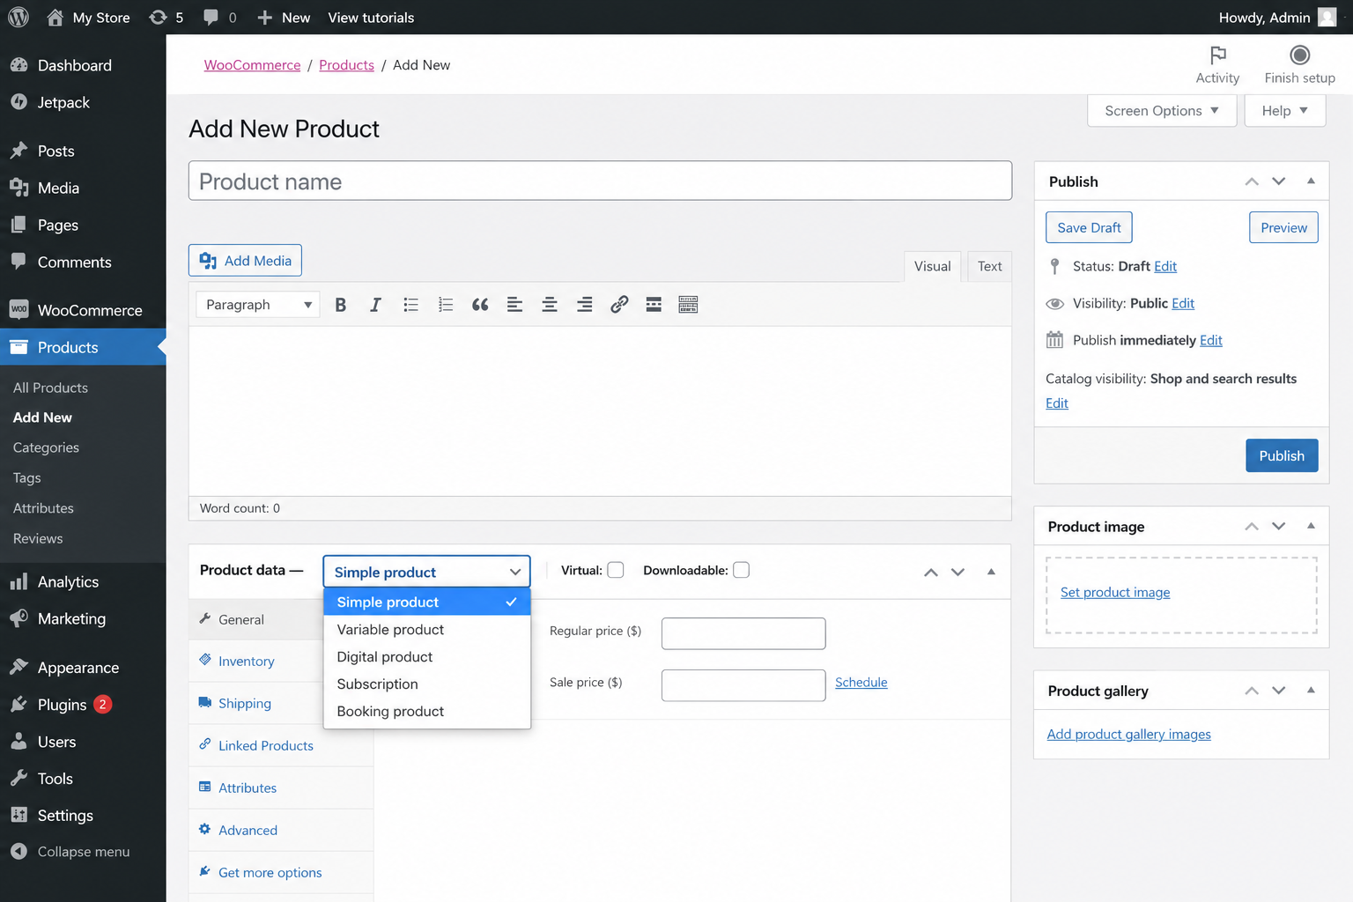Select Subscription option

click(427, 684)
